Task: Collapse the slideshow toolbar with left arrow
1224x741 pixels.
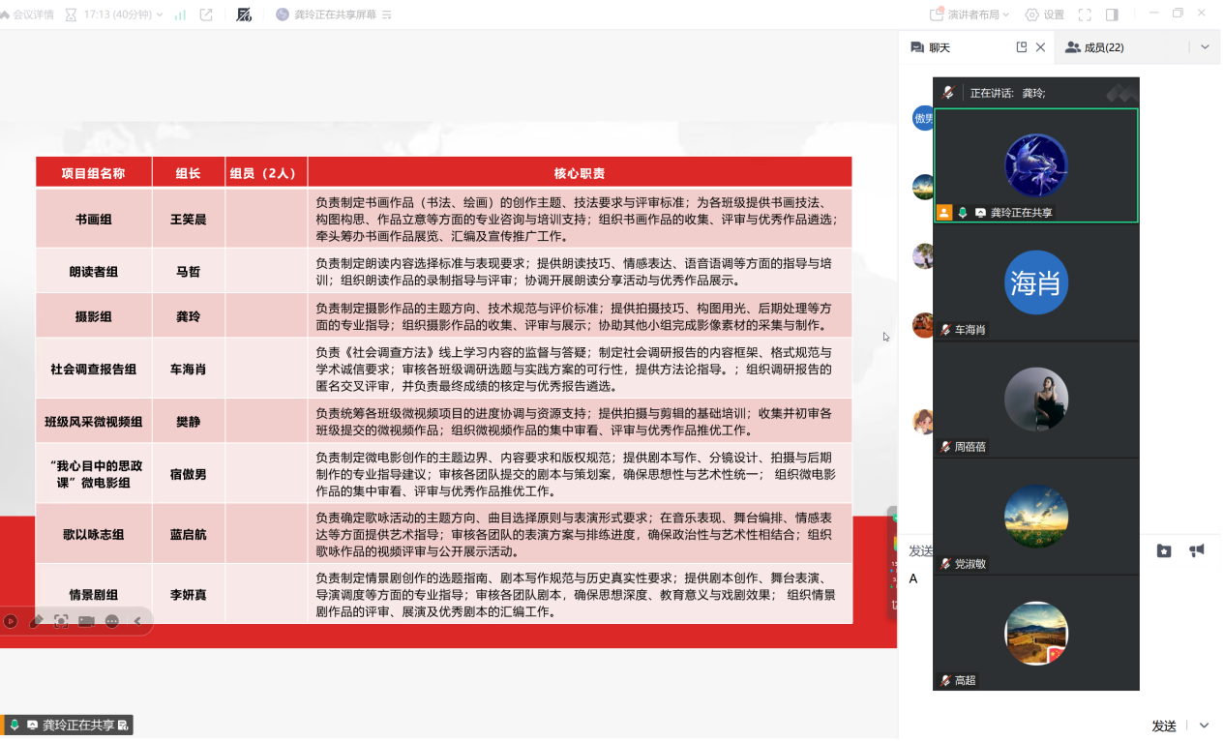Action: 137,621
